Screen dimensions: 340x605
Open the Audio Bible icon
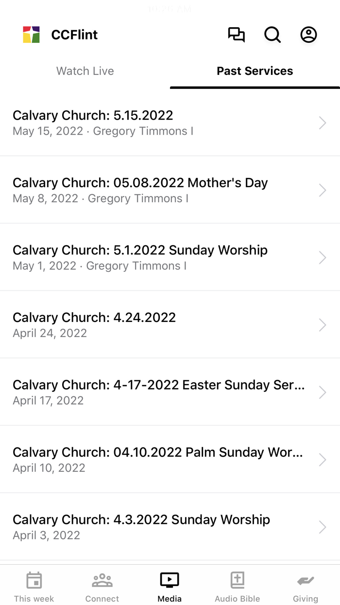[238, 580]
